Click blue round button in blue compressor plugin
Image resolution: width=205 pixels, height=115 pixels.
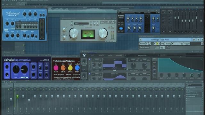(121, 28)
